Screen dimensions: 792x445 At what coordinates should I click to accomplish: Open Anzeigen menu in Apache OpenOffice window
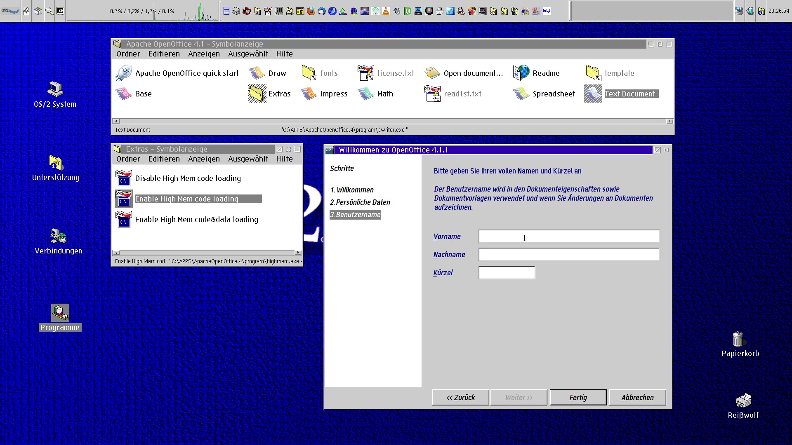click(204, 54)
